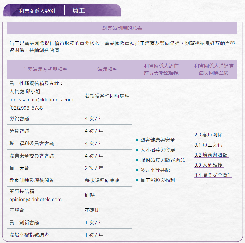245x243 pixels.
Task: Select the 董事長信箱 label
Action: [x=22, y=191]
